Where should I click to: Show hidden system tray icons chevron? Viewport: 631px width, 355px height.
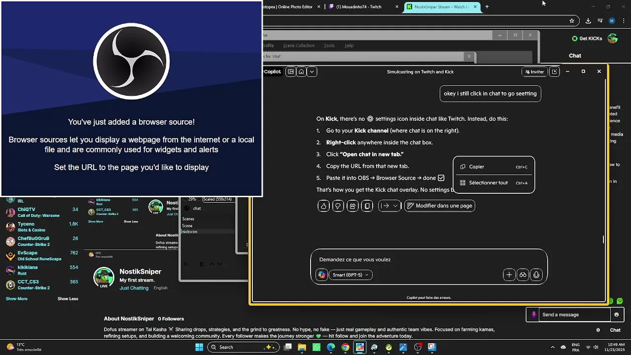click(x=553, y=347)
